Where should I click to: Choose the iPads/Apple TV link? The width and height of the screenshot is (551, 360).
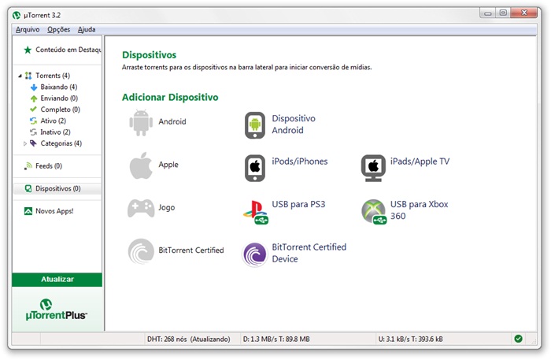coord(420,161)
